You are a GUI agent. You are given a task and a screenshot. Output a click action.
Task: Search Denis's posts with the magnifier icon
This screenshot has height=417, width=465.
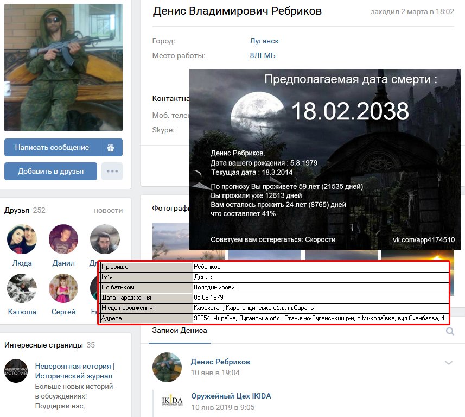point(450,331)
